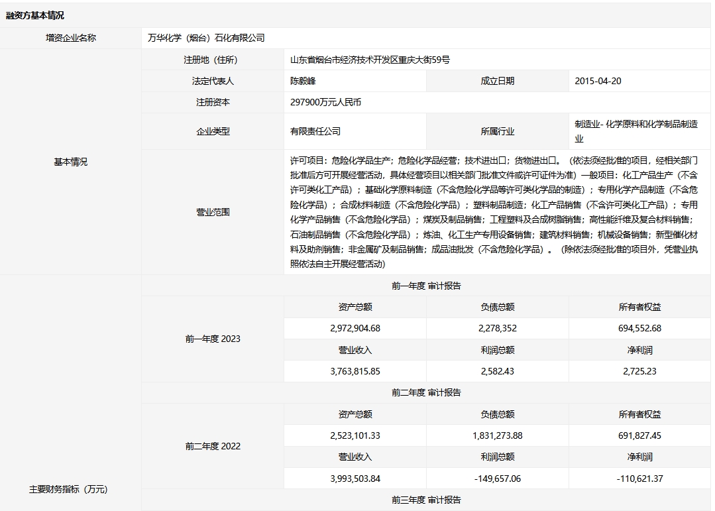The height and width of the screenshot is (511, 715).
Task: Click the 所属行业 label
Action: (x=497, y=131)
